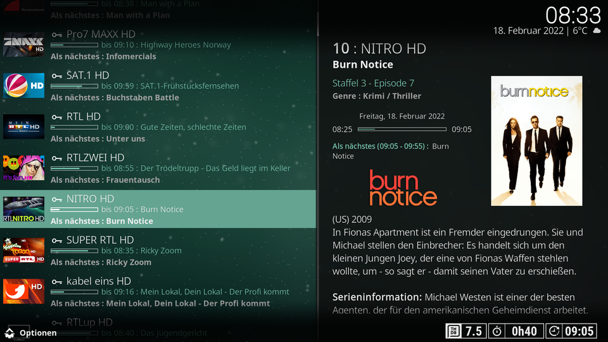Click the 08:25 to 09:05 progress bar
This screenshot has height=342, width=608.
[402, 129]
